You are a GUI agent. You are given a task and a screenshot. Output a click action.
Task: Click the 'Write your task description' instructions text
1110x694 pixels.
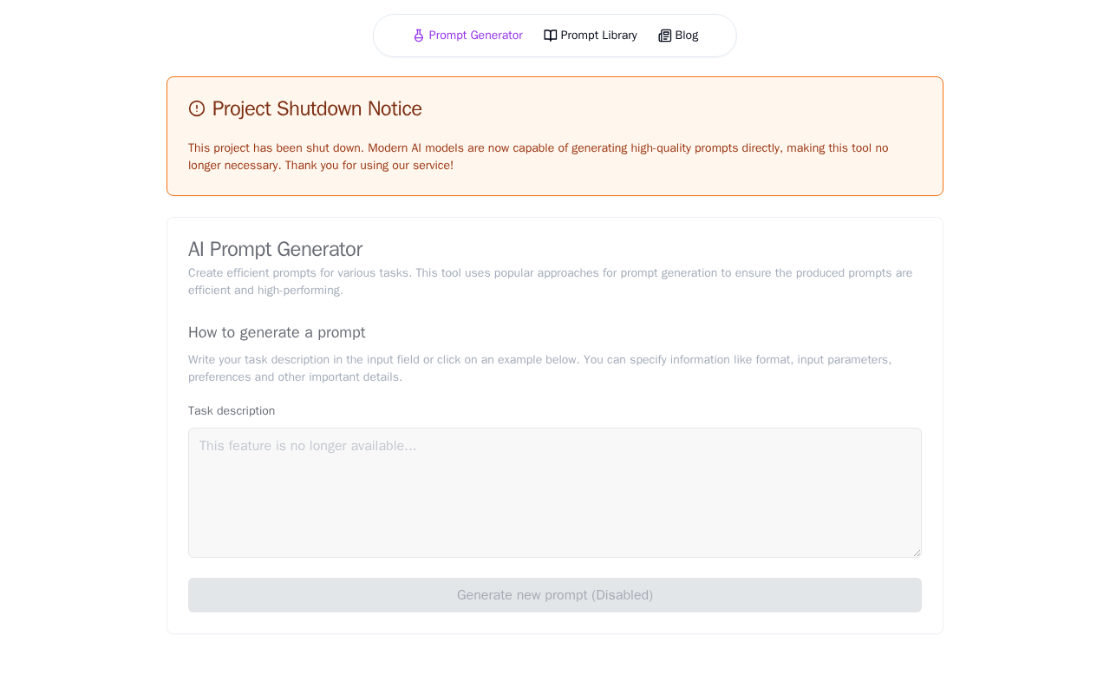pos(539,368)
